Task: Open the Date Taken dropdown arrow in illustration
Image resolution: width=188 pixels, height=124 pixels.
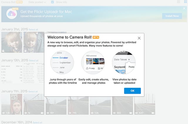Action: (129, 60)
